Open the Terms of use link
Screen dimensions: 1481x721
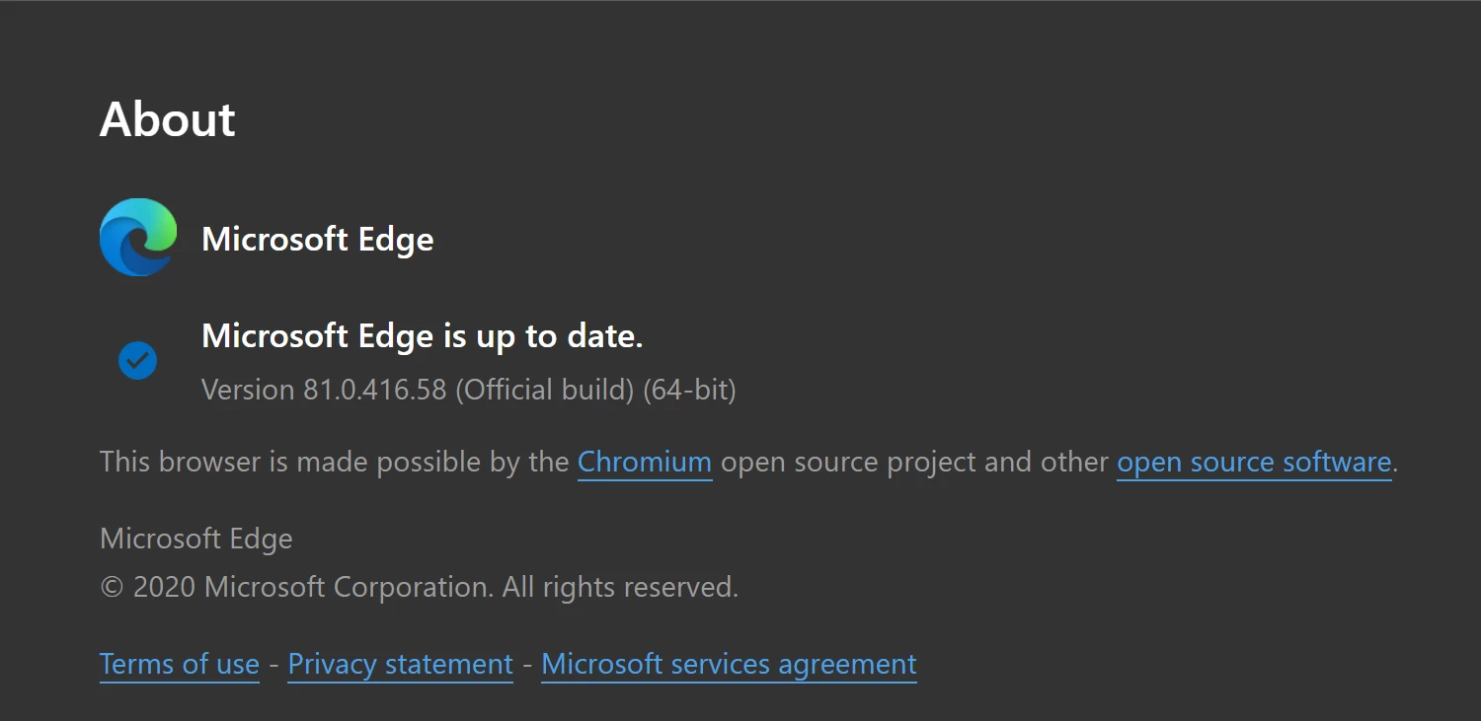[x=180, y=664]
